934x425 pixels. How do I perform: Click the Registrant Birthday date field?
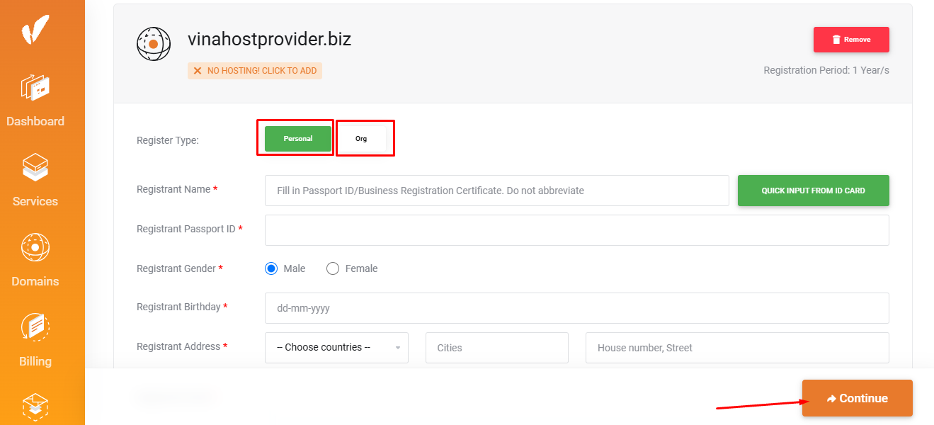576,308
